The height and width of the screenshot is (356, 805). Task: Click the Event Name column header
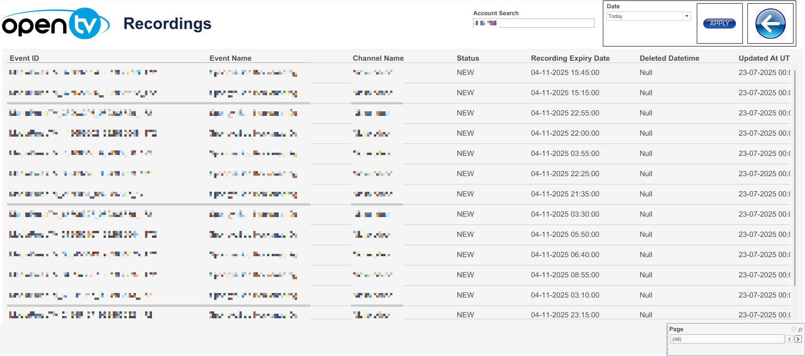coord(230,58)
